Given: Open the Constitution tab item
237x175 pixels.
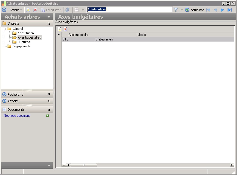Looking at the screenshot, I should tap(26, 33).
